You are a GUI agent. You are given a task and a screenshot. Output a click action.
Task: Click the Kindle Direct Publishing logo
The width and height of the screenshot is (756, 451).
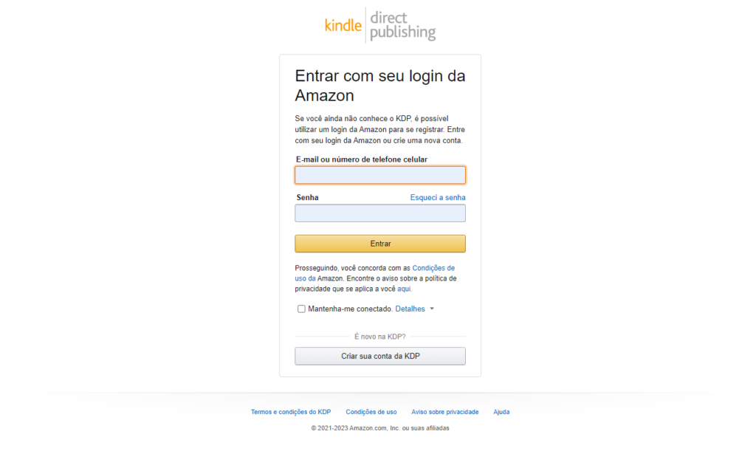point(380,25)
